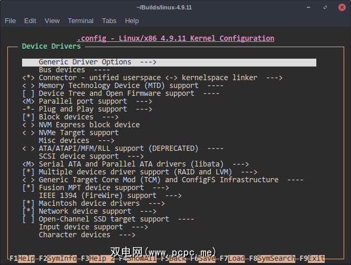Minimize the terminal window
The height and width of the screenshot is (265, 351).
[x=308, y=7]
